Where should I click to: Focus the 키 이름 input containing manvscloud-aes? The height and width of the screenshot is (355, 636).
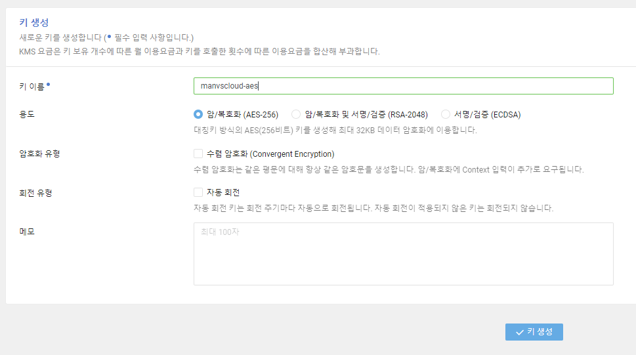403,86
